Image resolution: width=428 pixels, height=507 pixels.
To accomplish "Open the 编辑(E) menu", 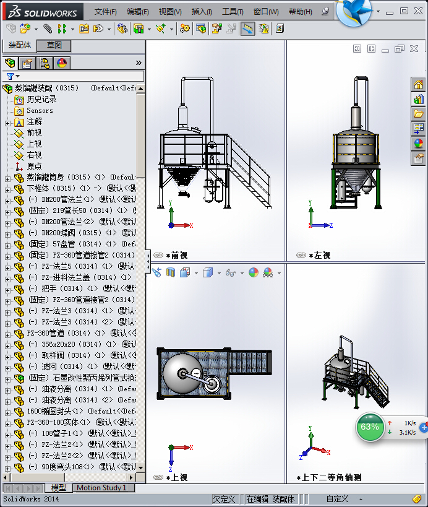I will [x=138, y=12].
